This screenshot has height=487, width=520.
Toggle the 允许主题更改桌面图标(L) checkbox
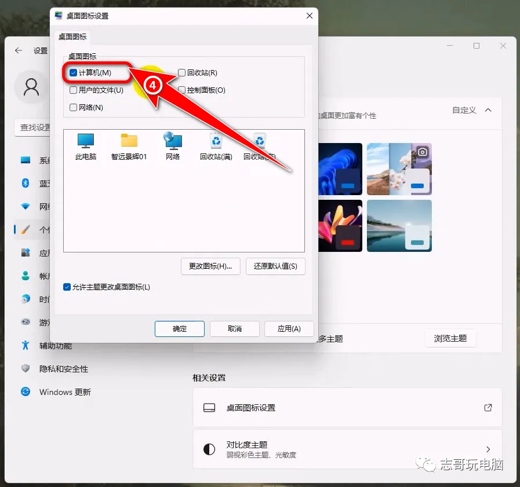pos(67,287)
